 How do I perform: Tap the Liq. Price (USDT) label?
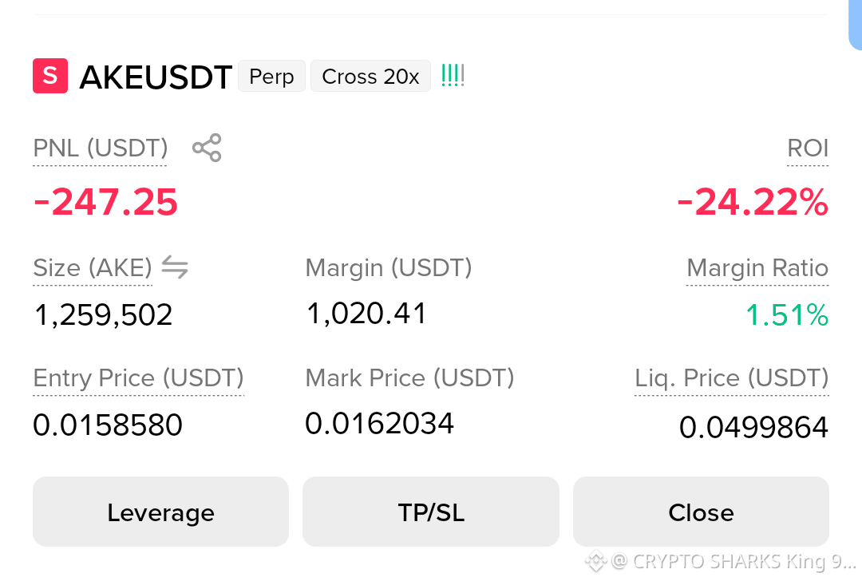732,379
